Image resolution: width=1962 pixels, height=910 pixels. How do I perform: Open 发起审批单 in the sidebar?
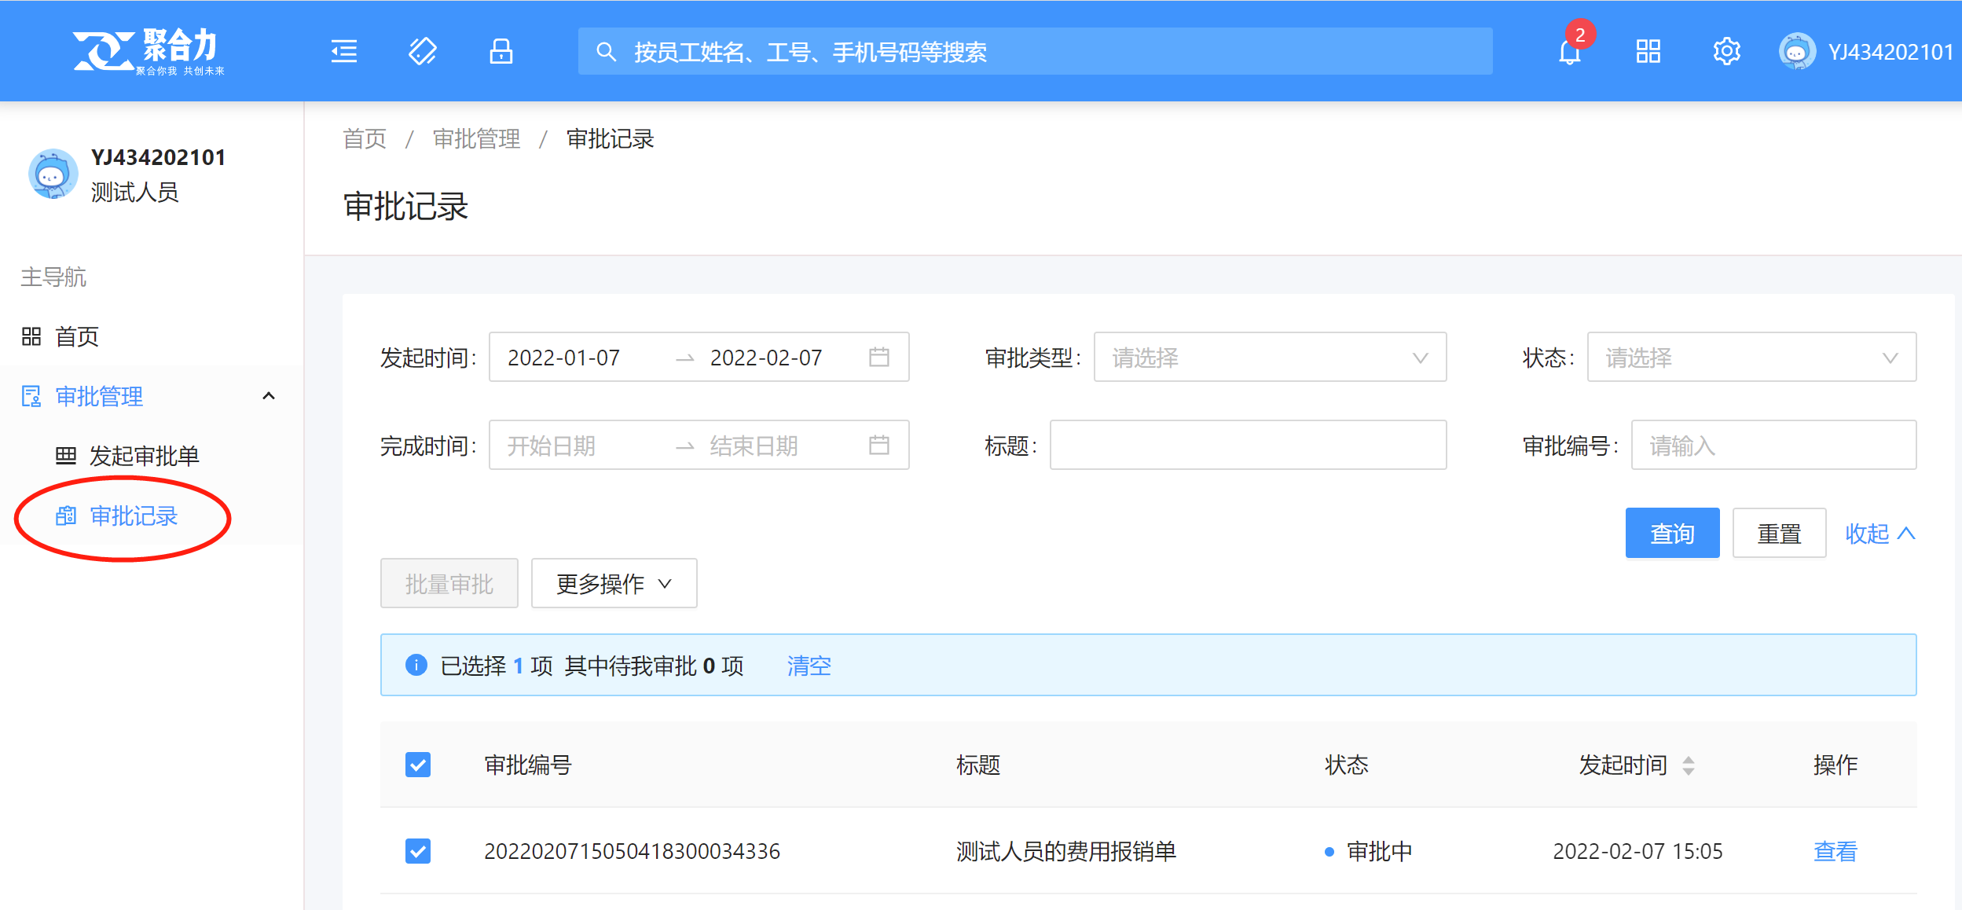pos(144,456)
